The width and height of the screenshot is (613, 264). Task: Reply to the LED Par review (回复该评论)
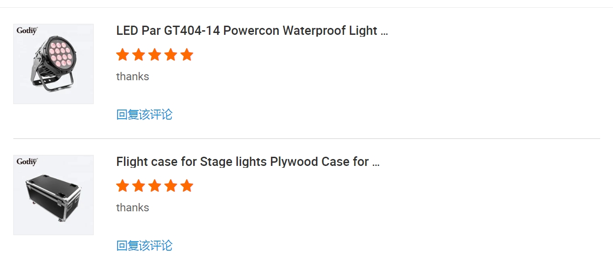click(x=144, y=115)
